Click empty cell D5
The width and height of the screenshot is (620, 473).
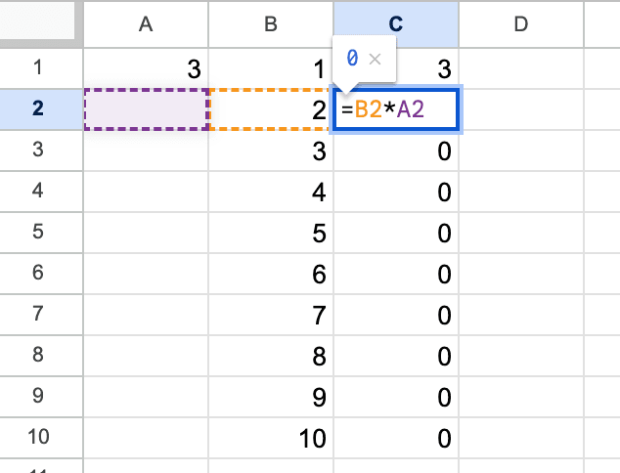520,233
